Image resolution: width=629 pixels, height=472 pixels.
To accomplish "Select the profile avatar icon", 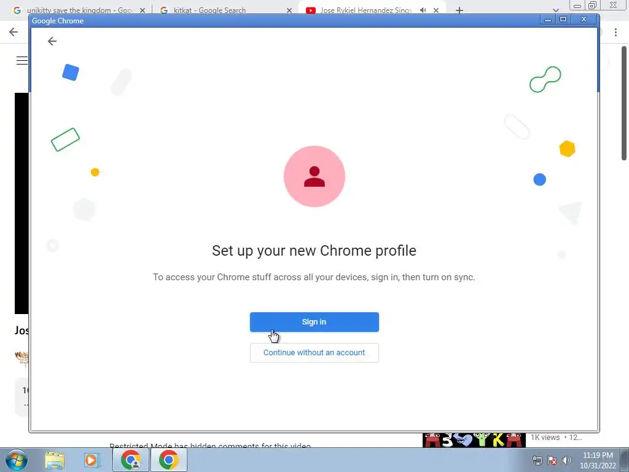I will pos(314,176).
